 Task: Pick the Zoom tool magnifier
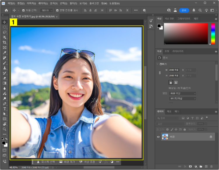pyautogui.click(x=4, y=129)
